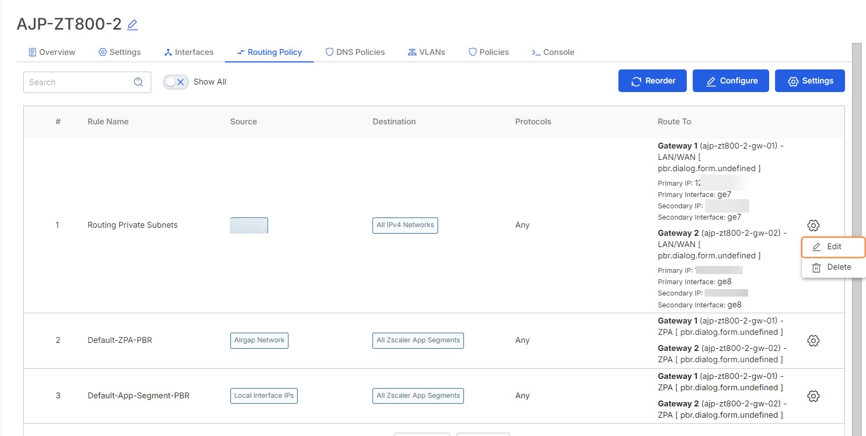Click the Airgap Network source tag
This screenshot has height=436, width=866.
point(259,341)
